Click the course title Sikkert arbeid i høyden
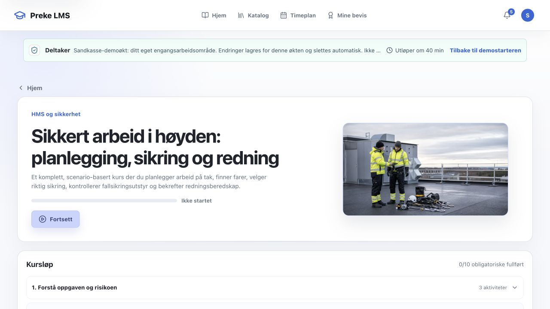 [155, 147]
